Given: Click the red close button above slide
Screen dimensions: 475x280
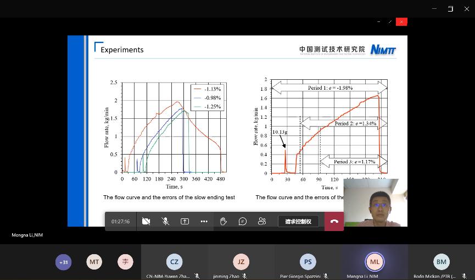Looking at the screenshot, I should (401, 21).
